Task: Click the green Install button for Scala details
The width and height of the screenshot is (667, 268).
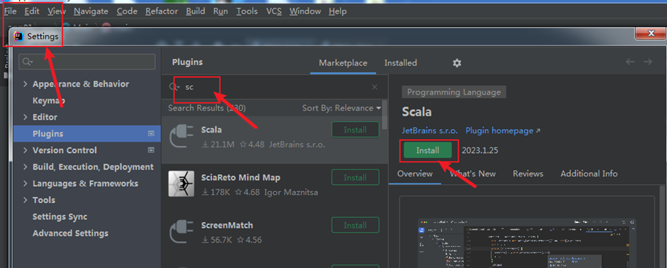Action: (428, 150)
